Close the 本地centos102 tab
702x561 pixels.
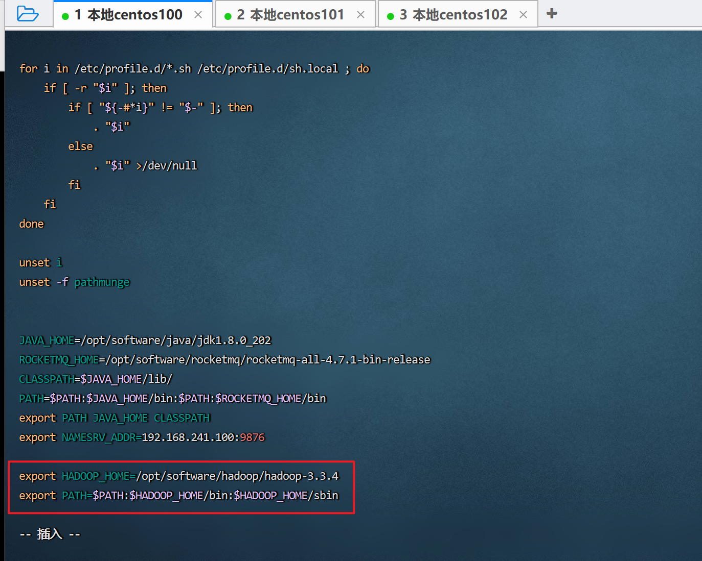coord(524,15)
